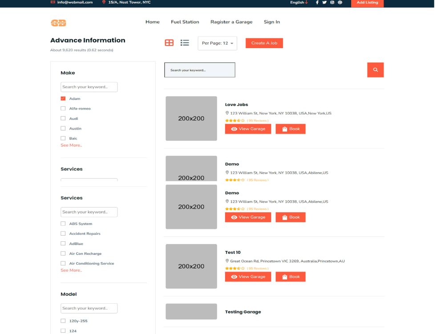
Task: Open the Test 10 listing thumbnail
Action: pos(191,266)
